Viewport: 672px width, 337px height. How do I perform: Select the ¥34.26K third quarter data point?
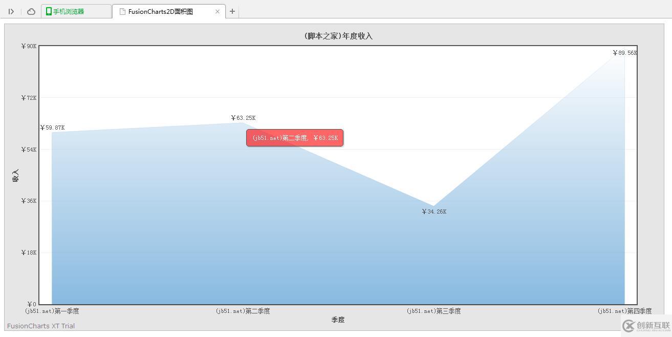(x=434, y=205)
